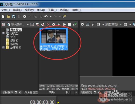Open the 帮助(H) menu
135x104 pixels.
coord(77,10)
